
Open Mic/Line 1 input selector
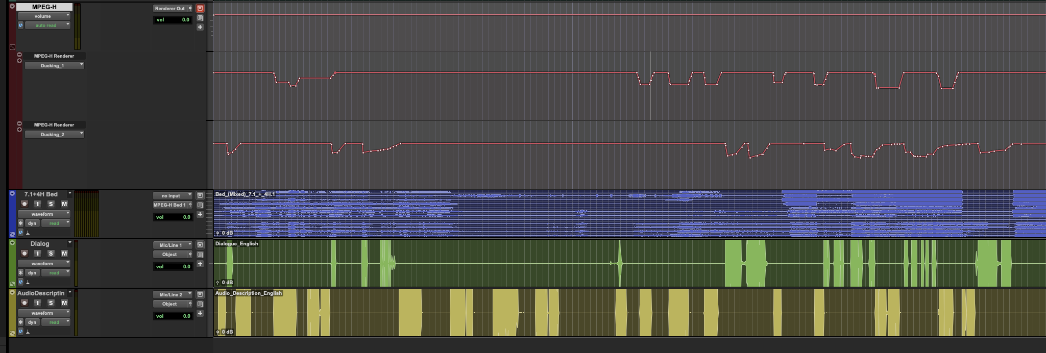(173, 245)
